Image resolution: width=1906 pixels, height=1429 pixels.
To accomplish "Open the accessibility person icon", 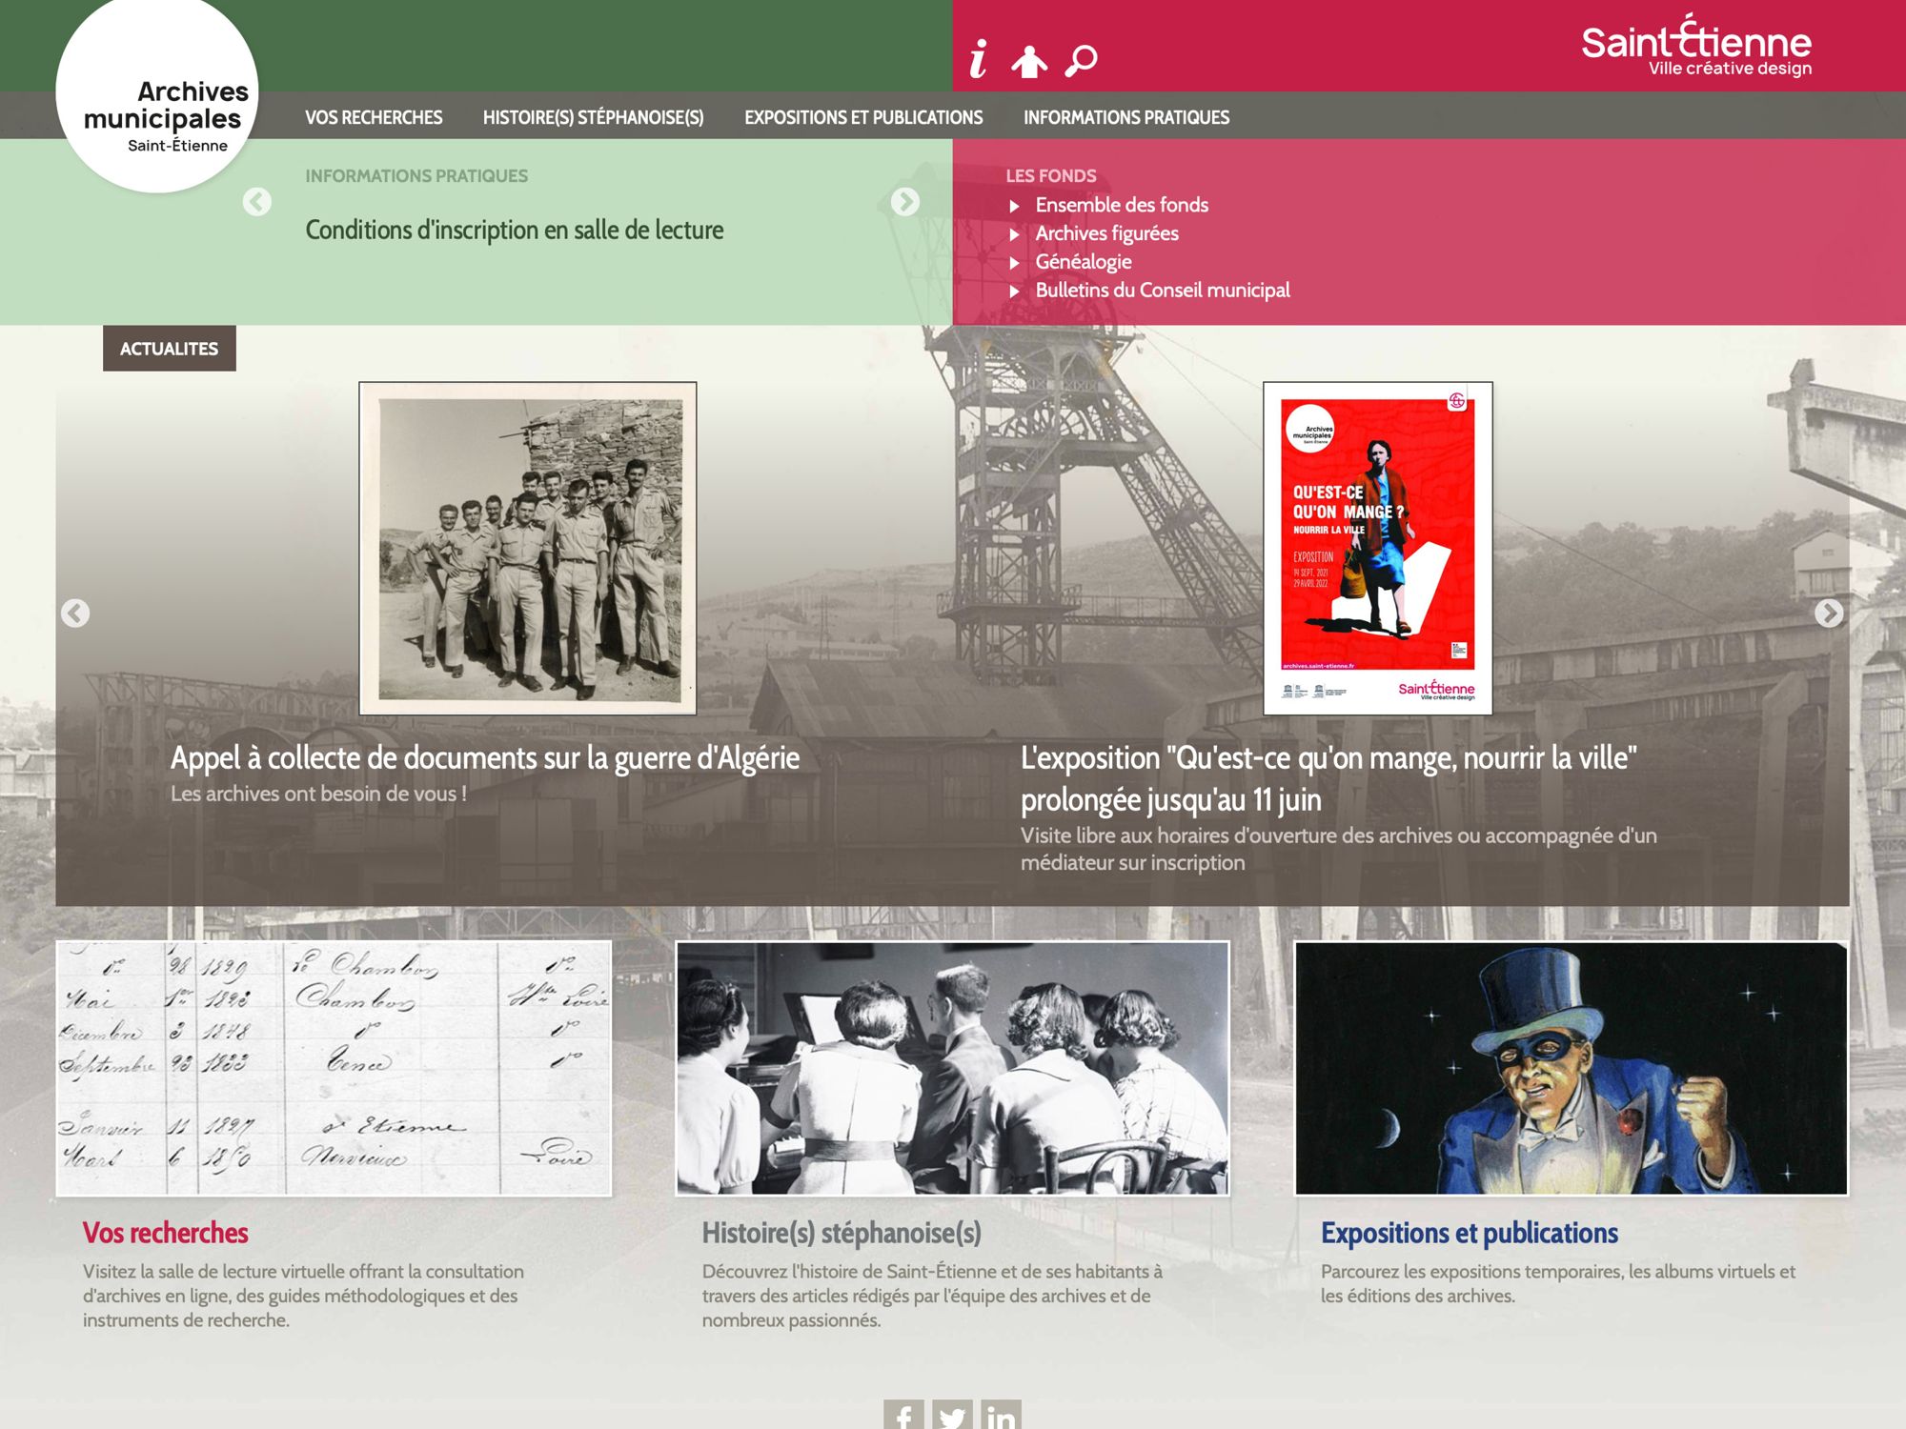I will (1029, 61).
